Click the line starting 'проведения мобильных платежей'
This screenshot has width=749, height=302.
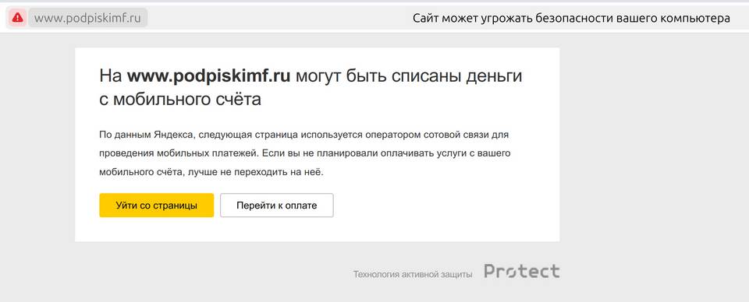(305, 153)
